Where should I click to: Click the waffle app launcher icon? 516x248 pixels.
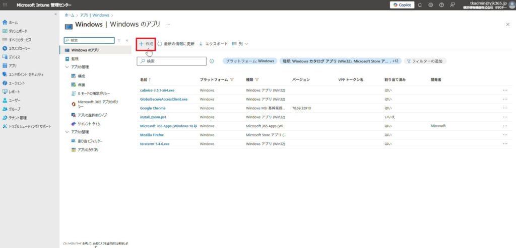tap(5, 5)
